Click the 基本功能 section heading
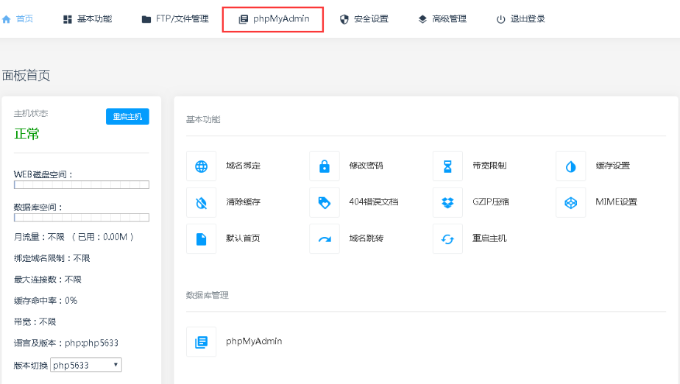The width and height of the screenshot is (680, 384). (x=203, y=119)
